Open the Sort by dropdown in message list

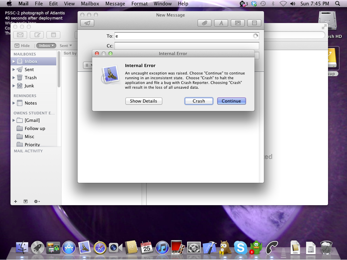pos(70,53)
